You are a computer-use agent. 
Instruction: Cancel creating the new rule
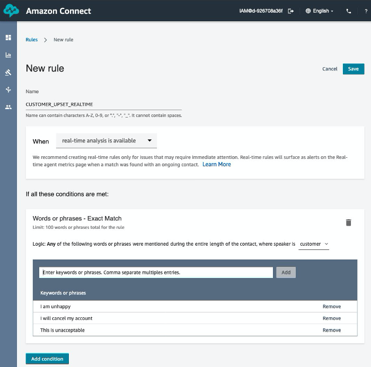330,69
